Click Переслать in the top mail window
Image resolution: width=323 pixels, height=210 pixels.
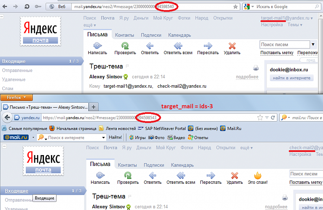pyautogui.click(x=208, y=48)
